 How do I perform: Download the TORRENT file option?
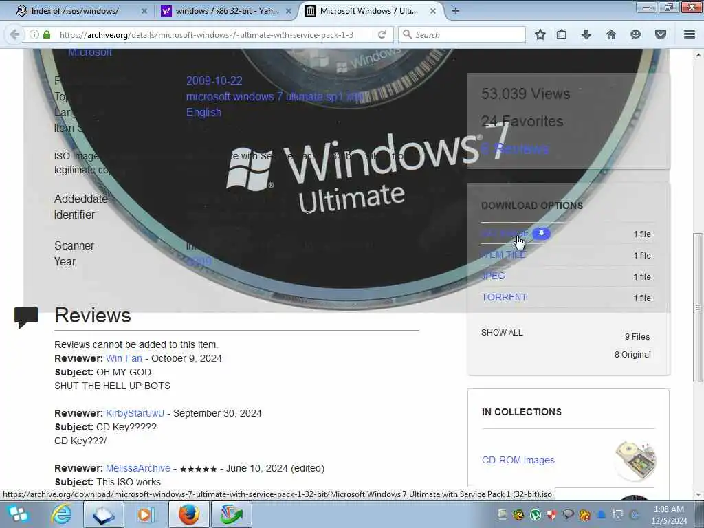click(504, 297)
